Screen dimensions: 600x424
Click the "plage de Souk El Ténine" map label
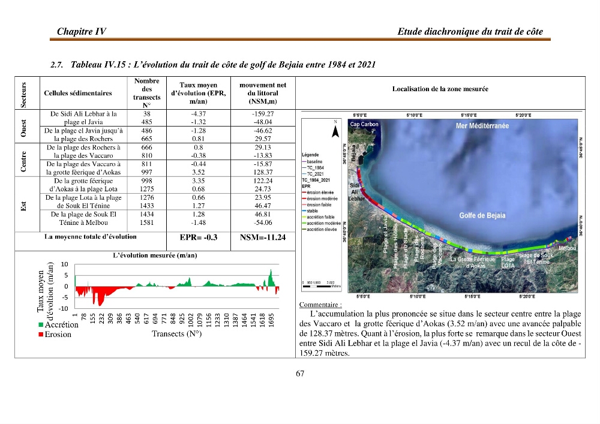tap(536, 258)
